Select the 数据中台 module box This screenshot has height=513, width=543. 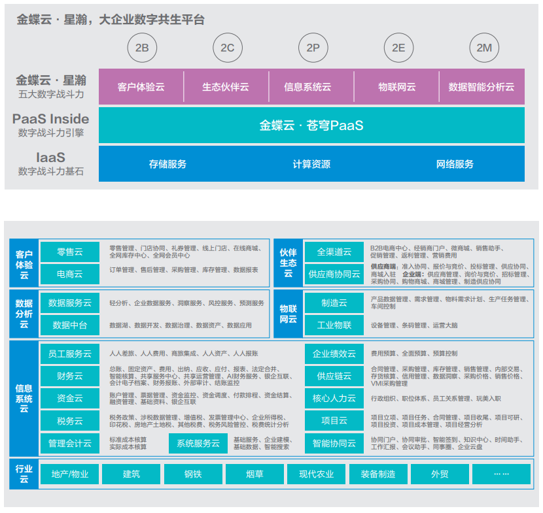pos(70,325)
